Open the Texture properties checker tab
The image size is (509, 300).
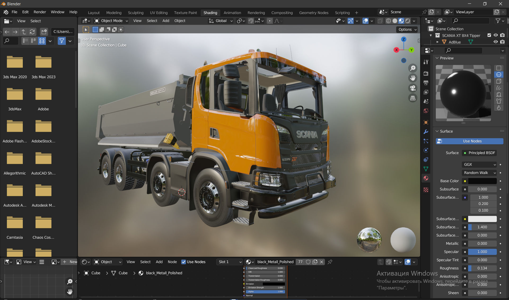(426, 190)
